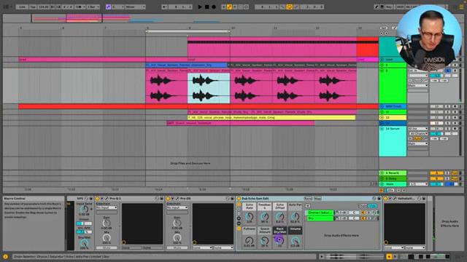Unfold the Lead track
Image resolution: width=467 pixels, height=262 pixels.
click(382, 60)
